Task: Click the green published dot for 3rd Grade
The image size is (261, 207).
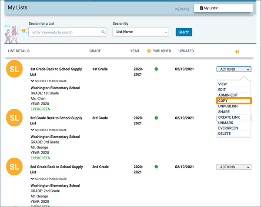Action: [156, 118]
